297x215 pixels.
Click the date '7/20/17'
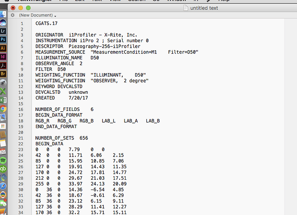coord(78,98)
